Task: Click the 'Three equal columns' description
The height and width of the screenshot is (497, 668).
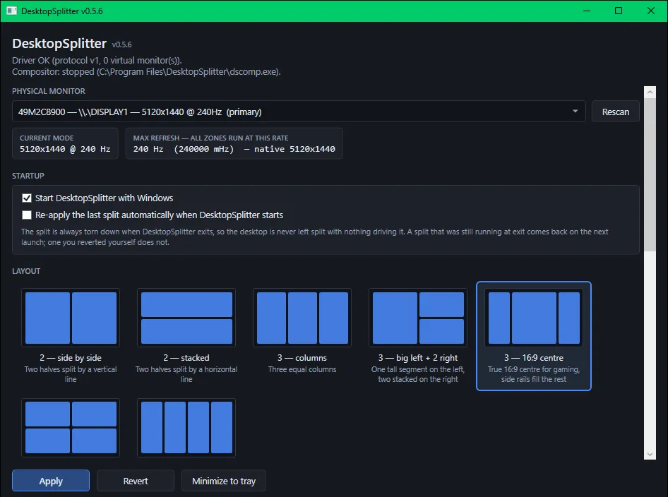Action: 302,369
